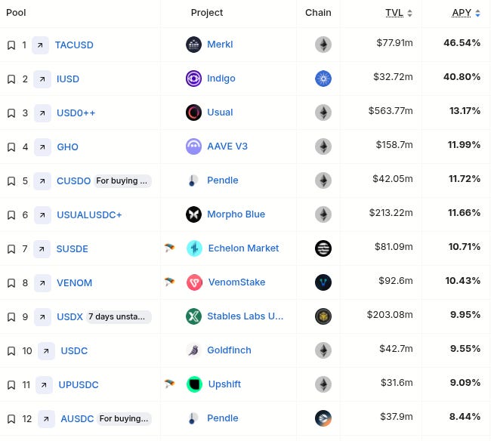Click the Merkl project logo

pos(193,45)
